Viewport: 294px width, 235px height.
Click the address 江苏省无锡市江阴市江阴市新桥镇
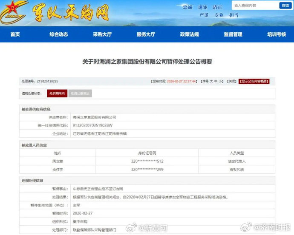click(100, 134)
